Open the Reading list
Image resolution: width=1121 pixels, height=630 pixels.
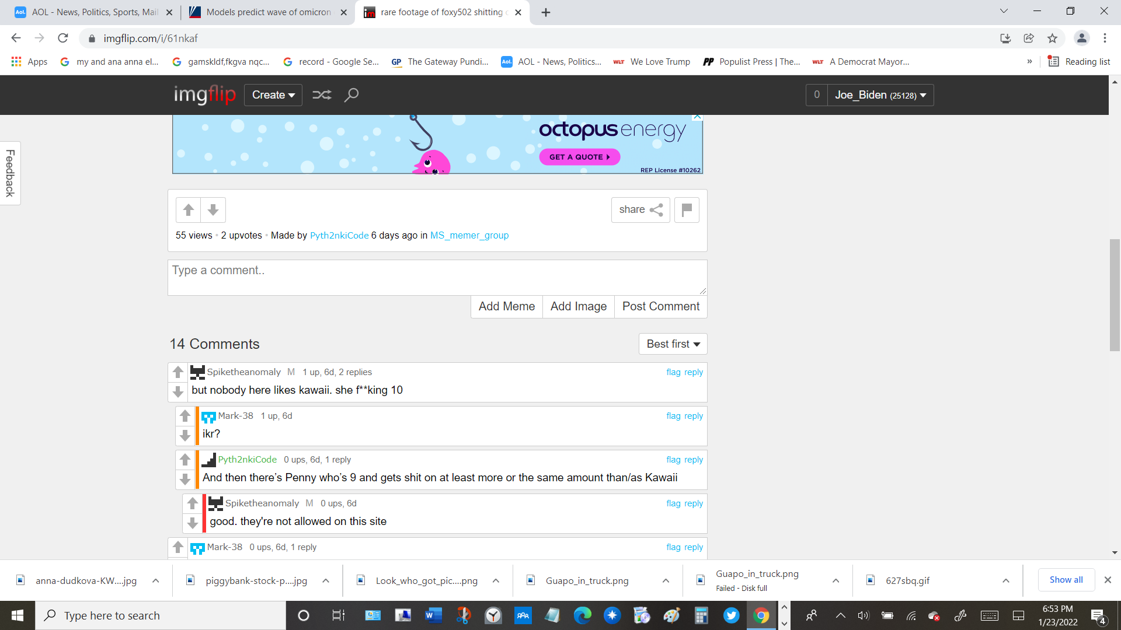(1079, 62)
